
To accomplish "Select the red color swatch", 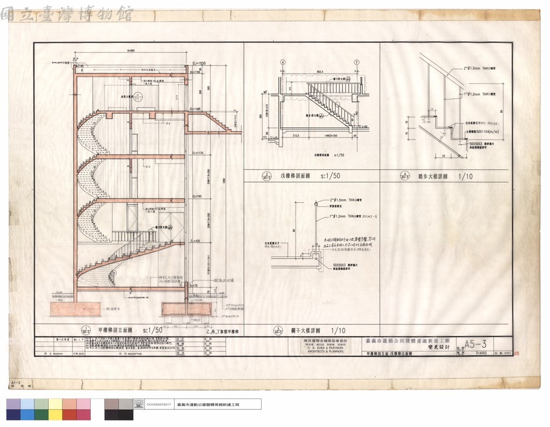I will (69, 415).
